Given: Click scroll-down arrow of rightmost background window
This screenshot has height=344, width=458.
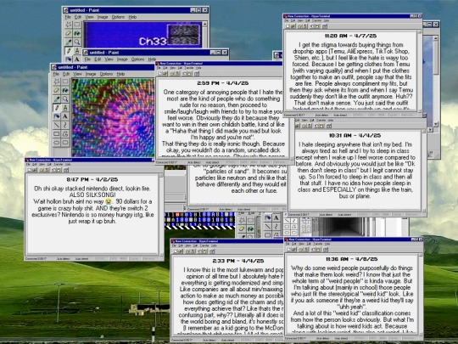Looking at the screenshot, I should click(435, 124).
